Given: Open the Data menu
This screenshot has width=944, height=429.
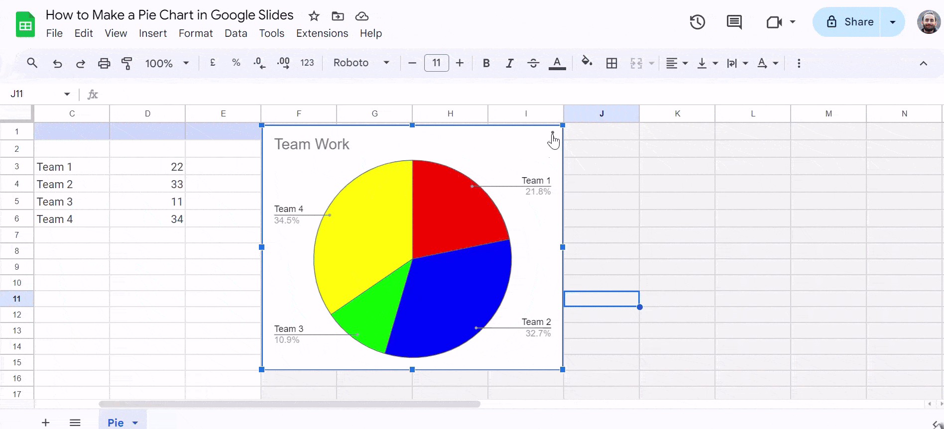Looking at the screenshot, I should [236, 33].
